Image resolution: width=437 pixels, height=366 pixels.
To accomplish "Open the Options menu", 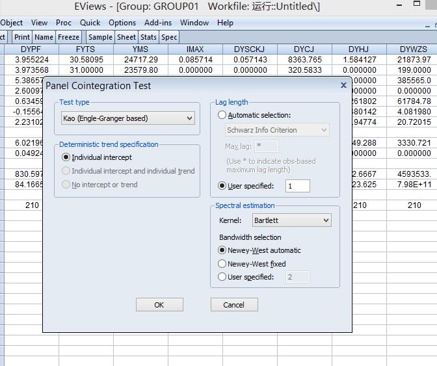I will coord(122,23).
